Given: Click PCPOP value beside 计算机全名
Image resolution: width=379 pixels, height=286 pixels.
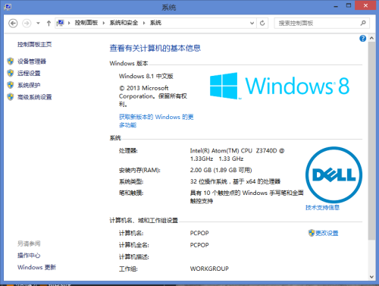Looking at the screenshot, I should click(x=199, y=245).
